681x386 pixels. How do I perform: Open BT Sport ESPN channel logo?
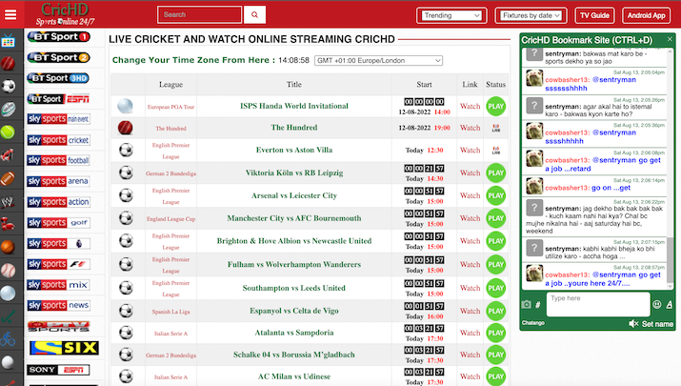pos(58,99)
